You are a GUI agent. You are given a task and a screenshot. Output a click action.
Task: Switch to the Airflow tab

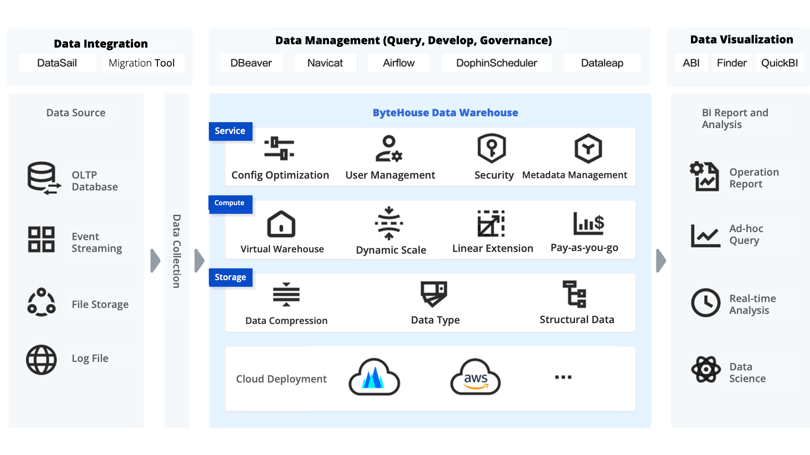click(x=398, y=63)
